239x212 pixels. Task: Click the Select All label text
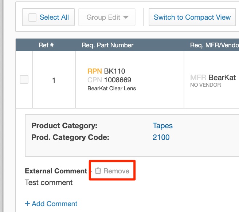click(54, 17)
